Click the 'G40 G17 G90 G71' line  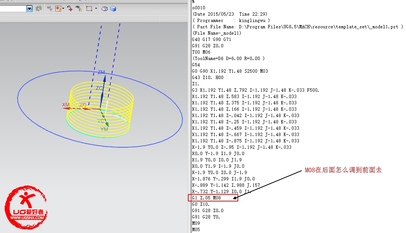tap(212, 39)
